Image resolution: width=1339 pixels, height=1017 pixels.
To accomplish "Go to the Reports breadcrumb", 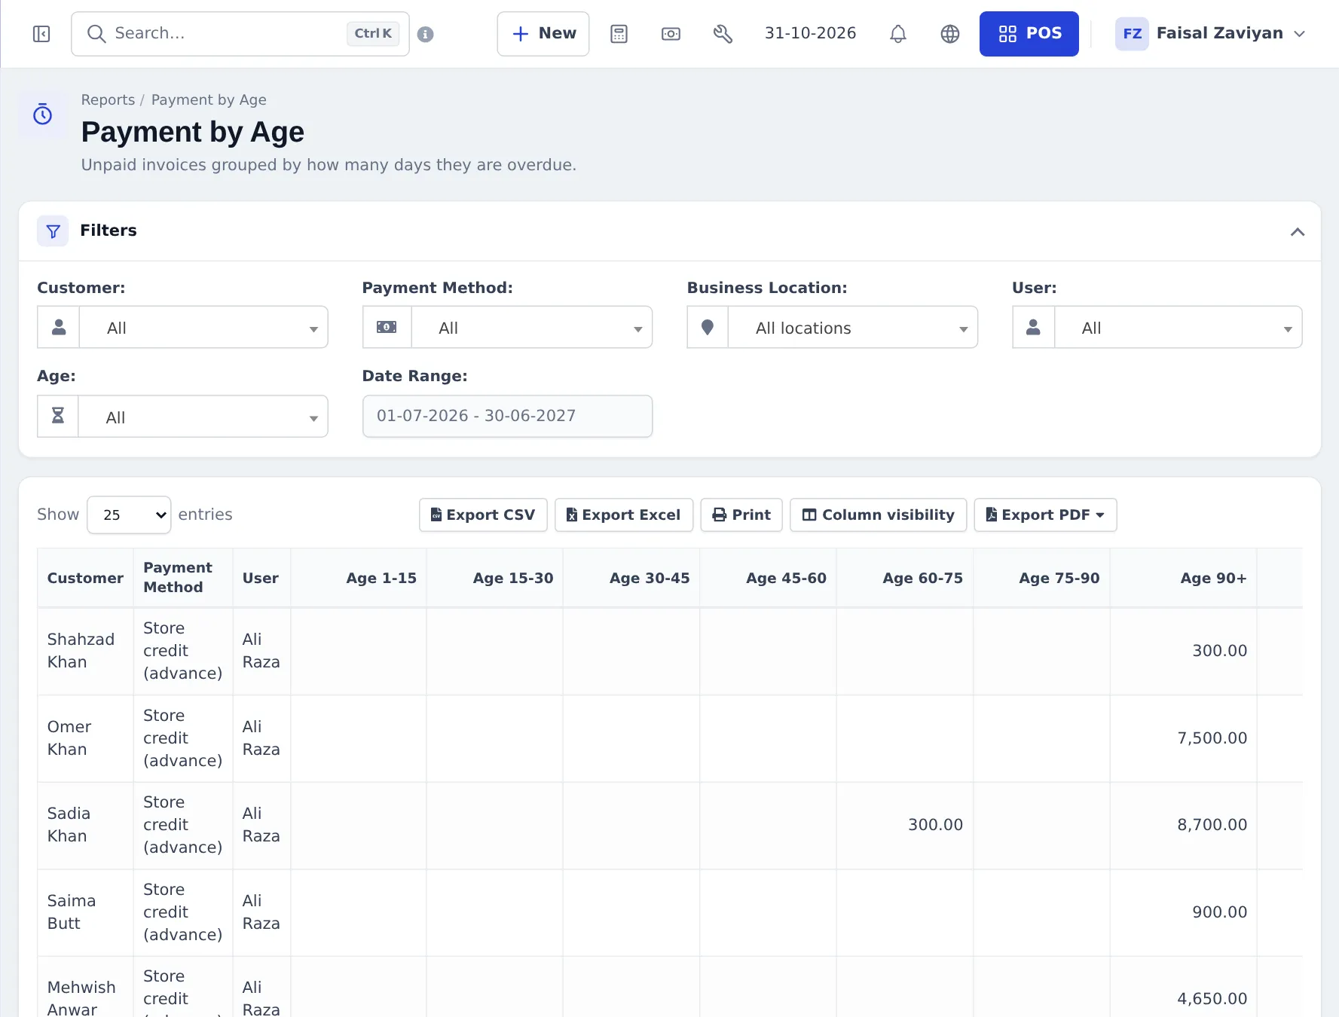I will (108, 100).
